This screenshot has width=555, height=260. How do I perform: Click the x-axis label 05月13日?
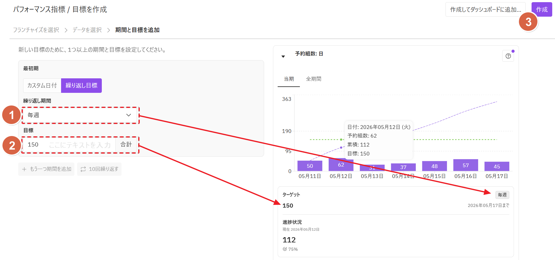pyautogui.click(x=372, y=176)
